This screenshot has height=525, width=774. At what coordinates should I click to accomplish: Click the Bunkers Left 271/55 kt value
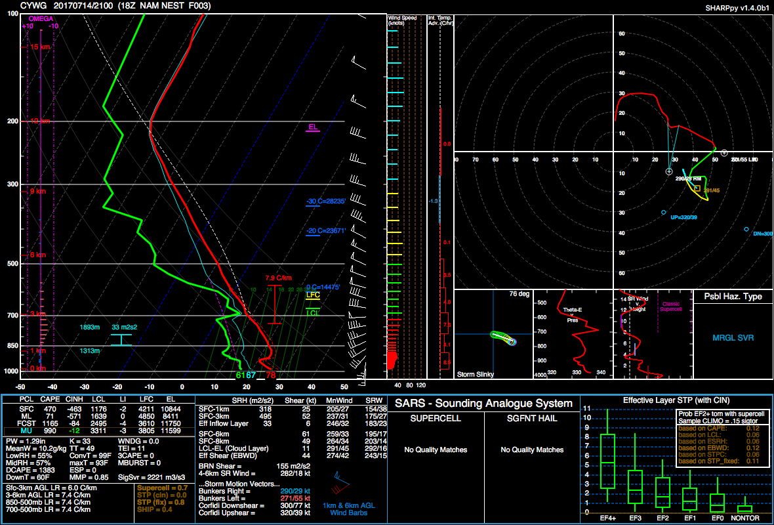[295, 499]
